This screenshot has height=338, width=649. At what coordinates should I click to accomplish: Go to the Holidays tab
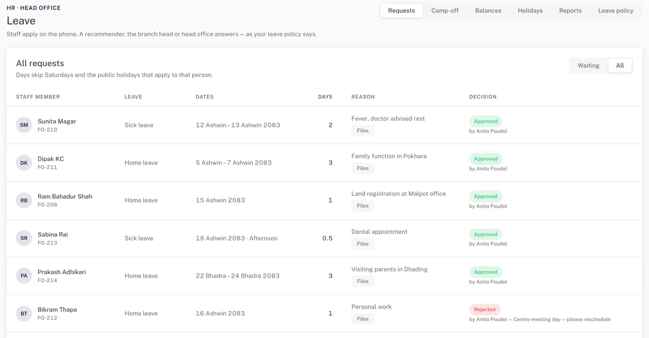530,11
